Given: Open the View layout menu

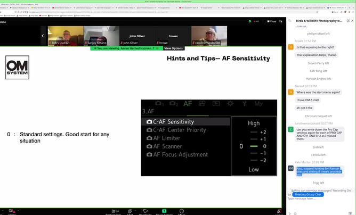Looking at the screenshot, I should coord(272,21).
